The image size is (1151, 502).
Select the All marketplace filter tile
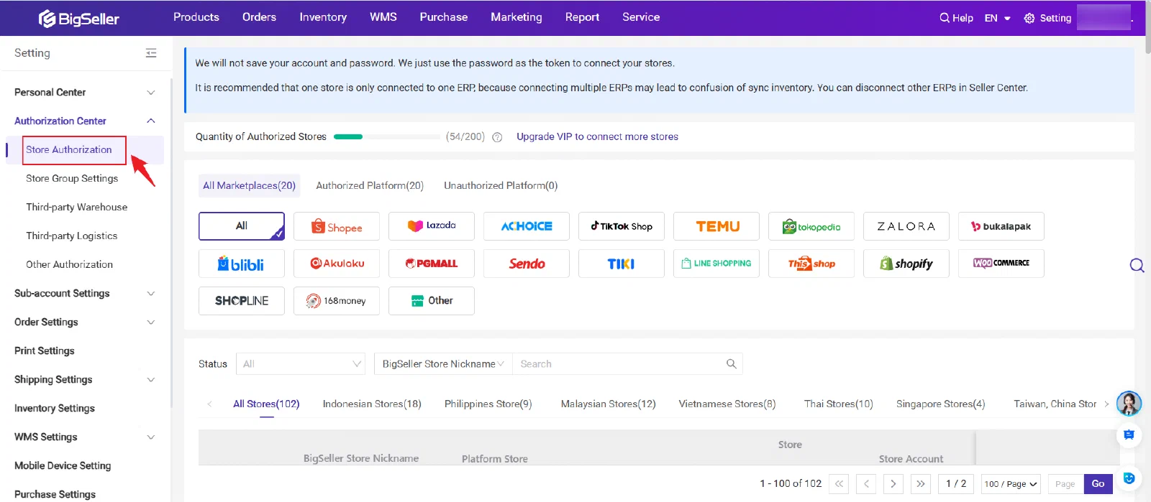242,226
